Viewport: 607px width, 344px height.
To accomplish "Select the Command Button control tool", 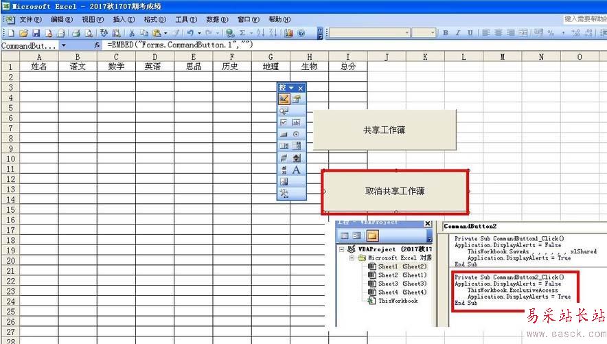I will click(x=284, y=135).
